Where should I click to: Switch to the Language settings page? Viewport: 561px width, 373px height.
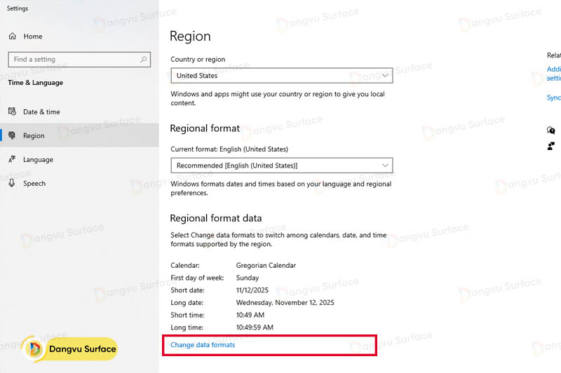coord(38,159)
